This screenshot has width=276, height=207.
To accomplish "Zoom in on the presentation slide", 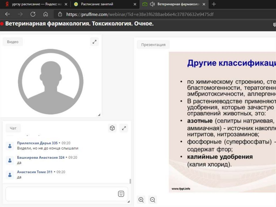I will click(x=141, y=200).
